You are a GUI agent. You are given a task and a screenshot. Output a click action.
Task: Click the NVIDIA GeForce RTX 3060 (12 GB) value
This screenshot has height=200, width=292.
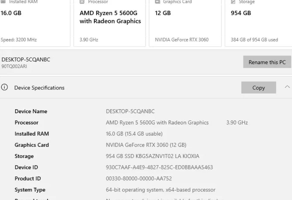(x=146, y=145)
